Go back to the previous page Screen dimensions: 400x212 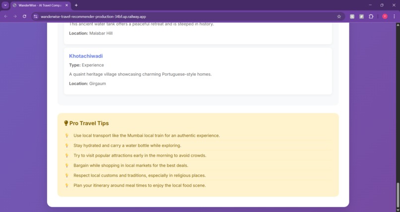coord(5,16)
